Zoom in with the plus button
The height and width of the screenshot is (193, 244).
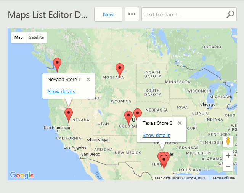click(228, 156)
